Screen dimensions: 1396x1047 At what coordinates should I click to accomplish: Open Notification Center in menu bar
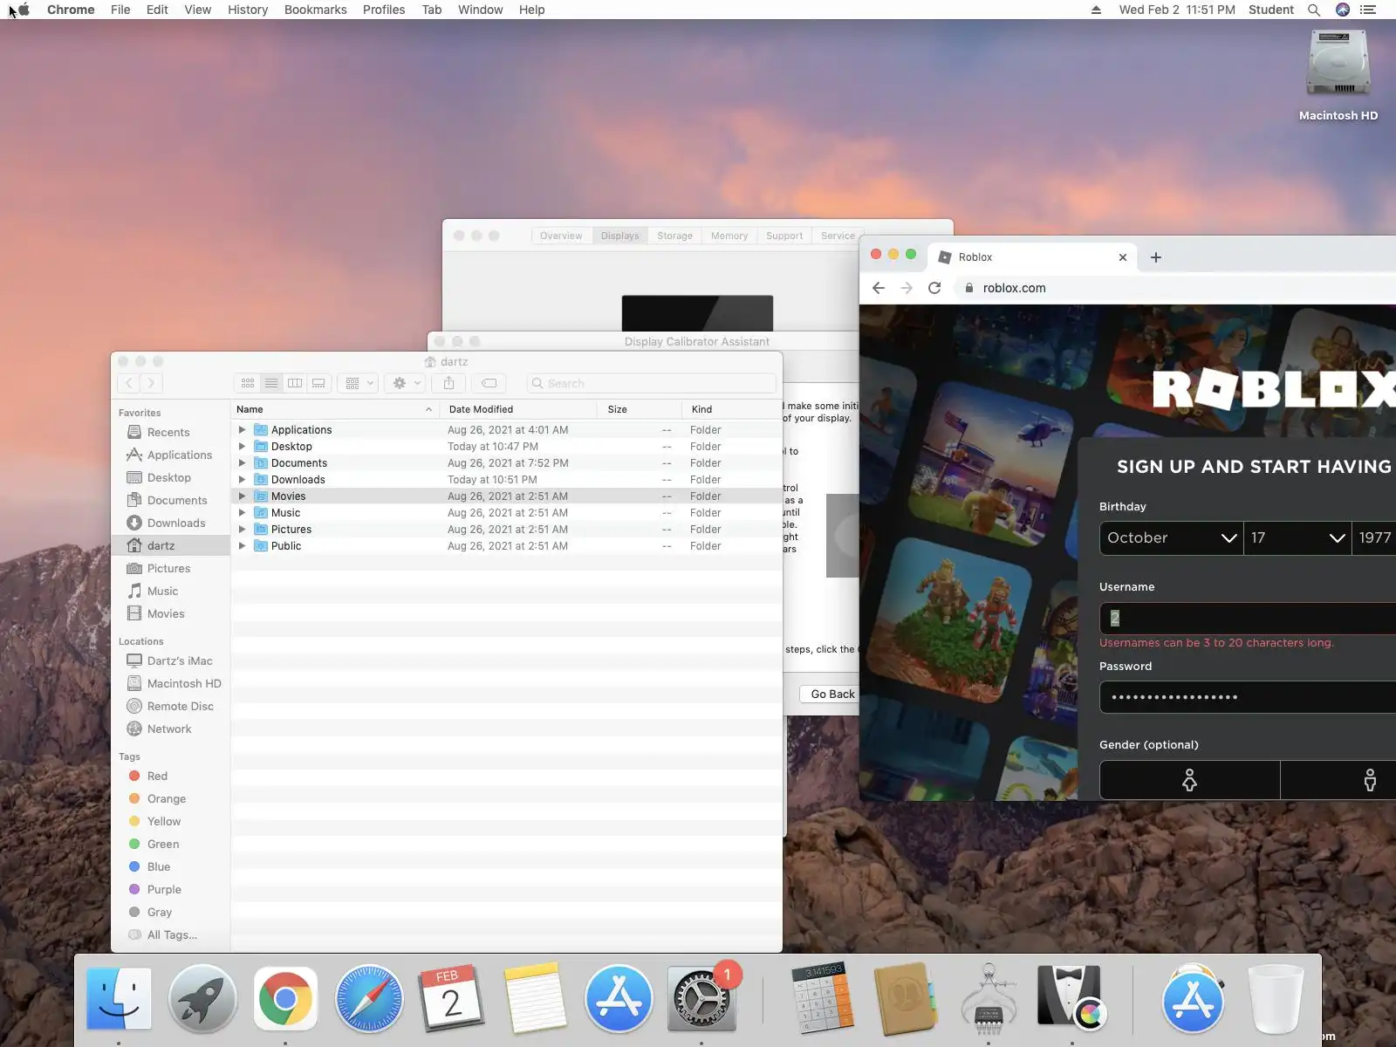coord(1368,10)
